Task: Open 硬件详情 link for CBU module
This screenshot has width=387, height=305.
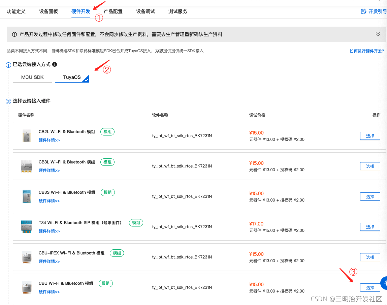Action: coord(49,292)
